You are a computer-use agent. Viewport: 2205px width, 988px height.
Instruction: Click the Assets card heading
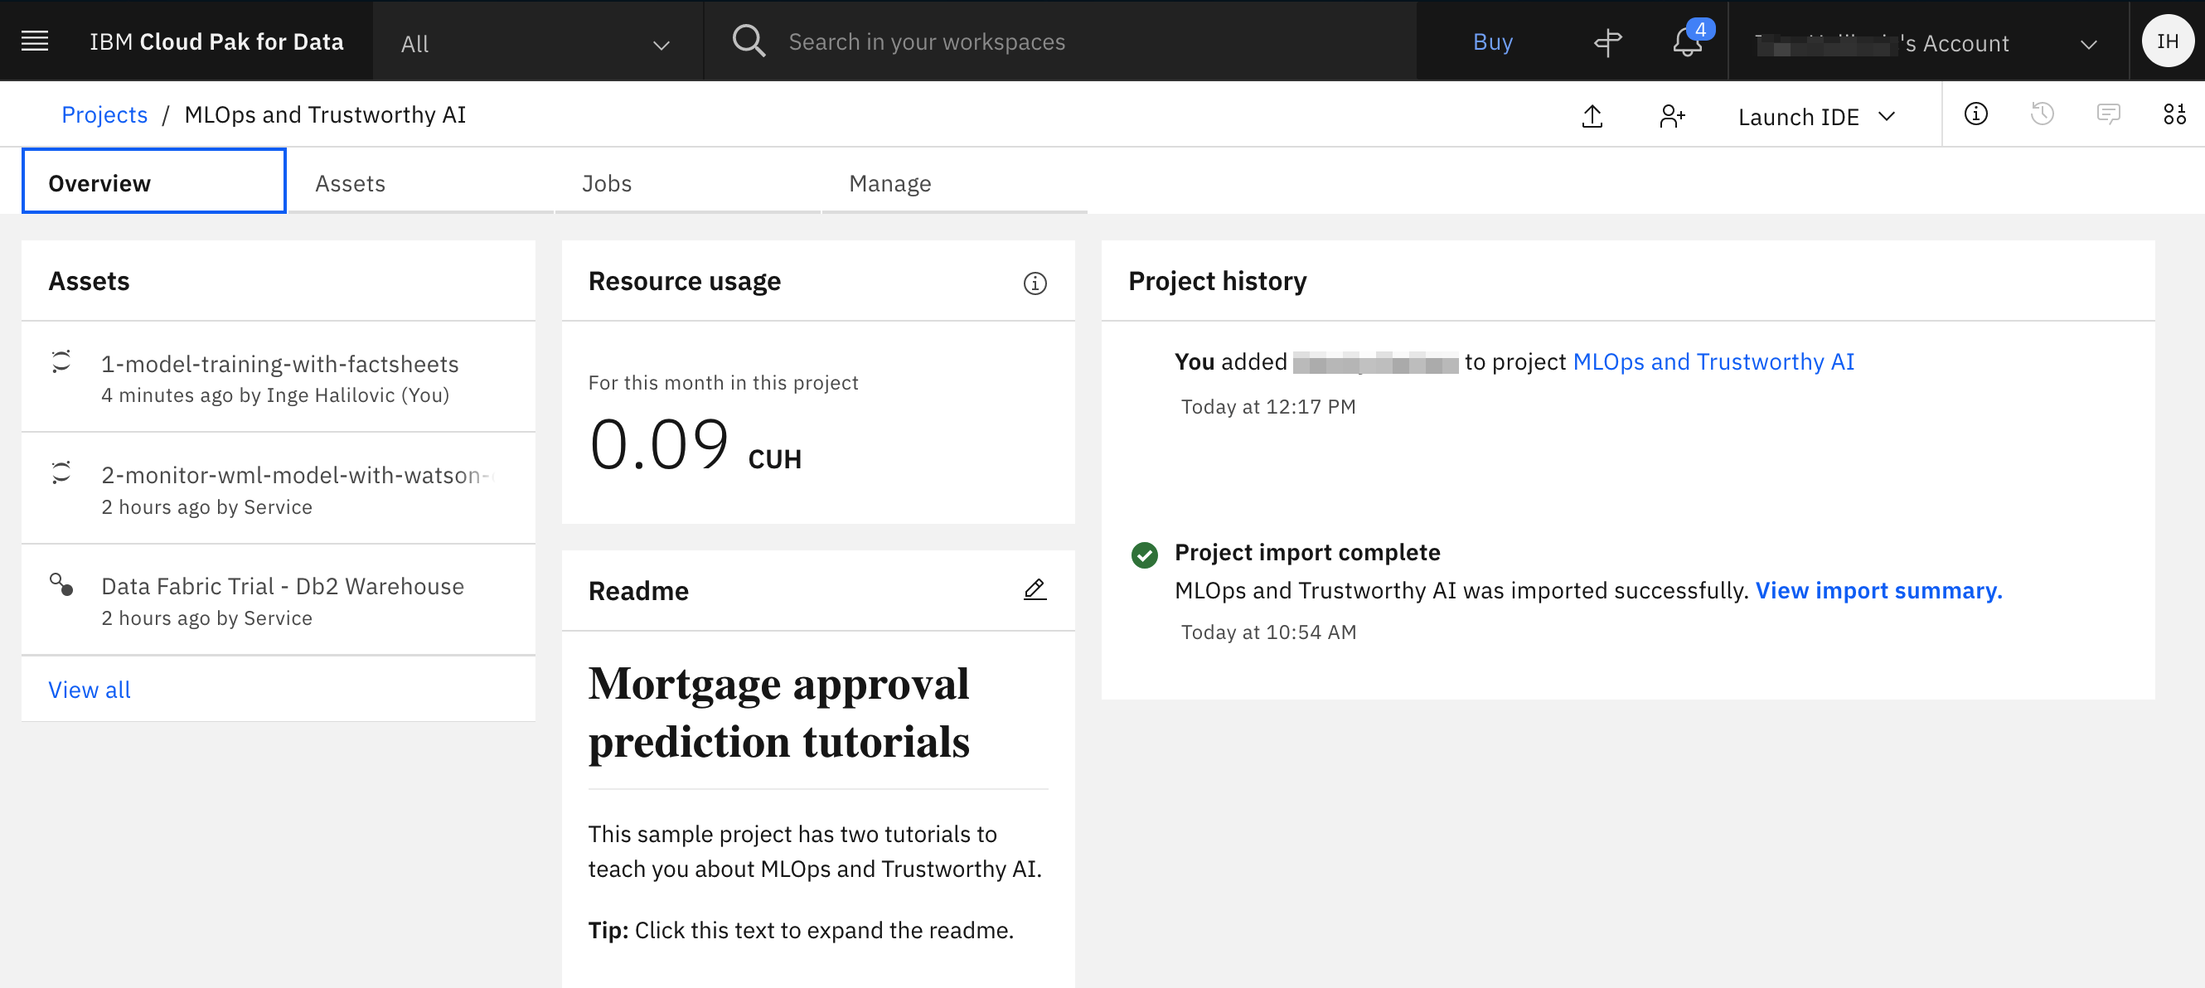[x=89, y=281]
